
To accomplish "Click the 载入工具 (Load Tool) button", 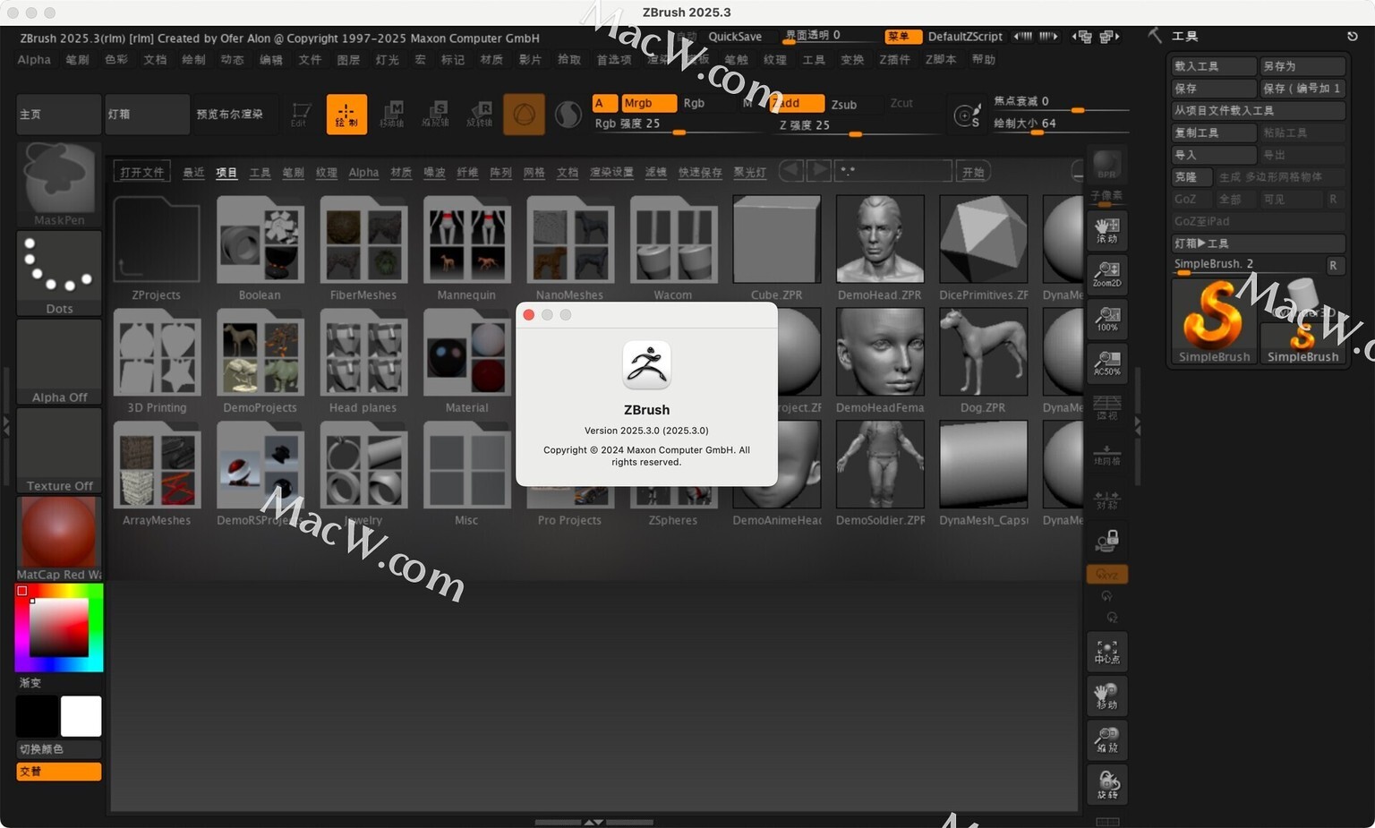I will 1214,66.
